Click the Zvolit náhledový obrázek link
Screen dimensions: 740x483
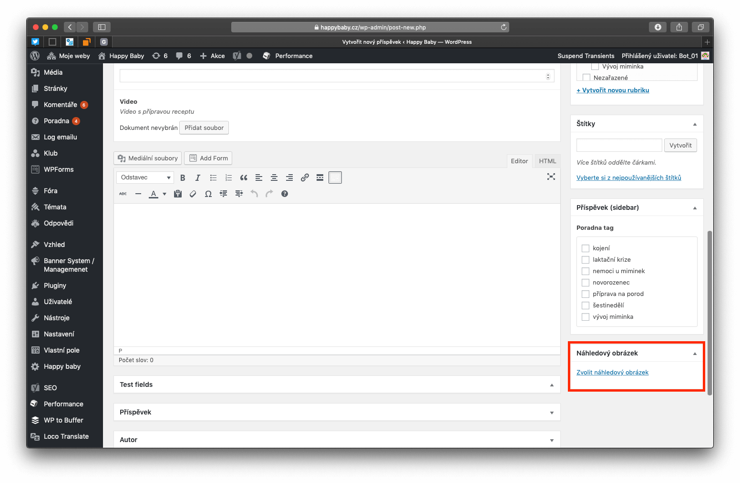click(612, 373)
